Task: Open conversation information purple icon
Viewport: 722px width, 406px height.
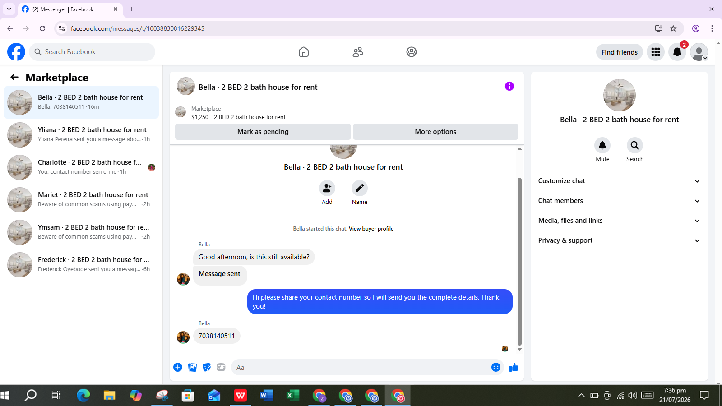Action: pos(509,86)
